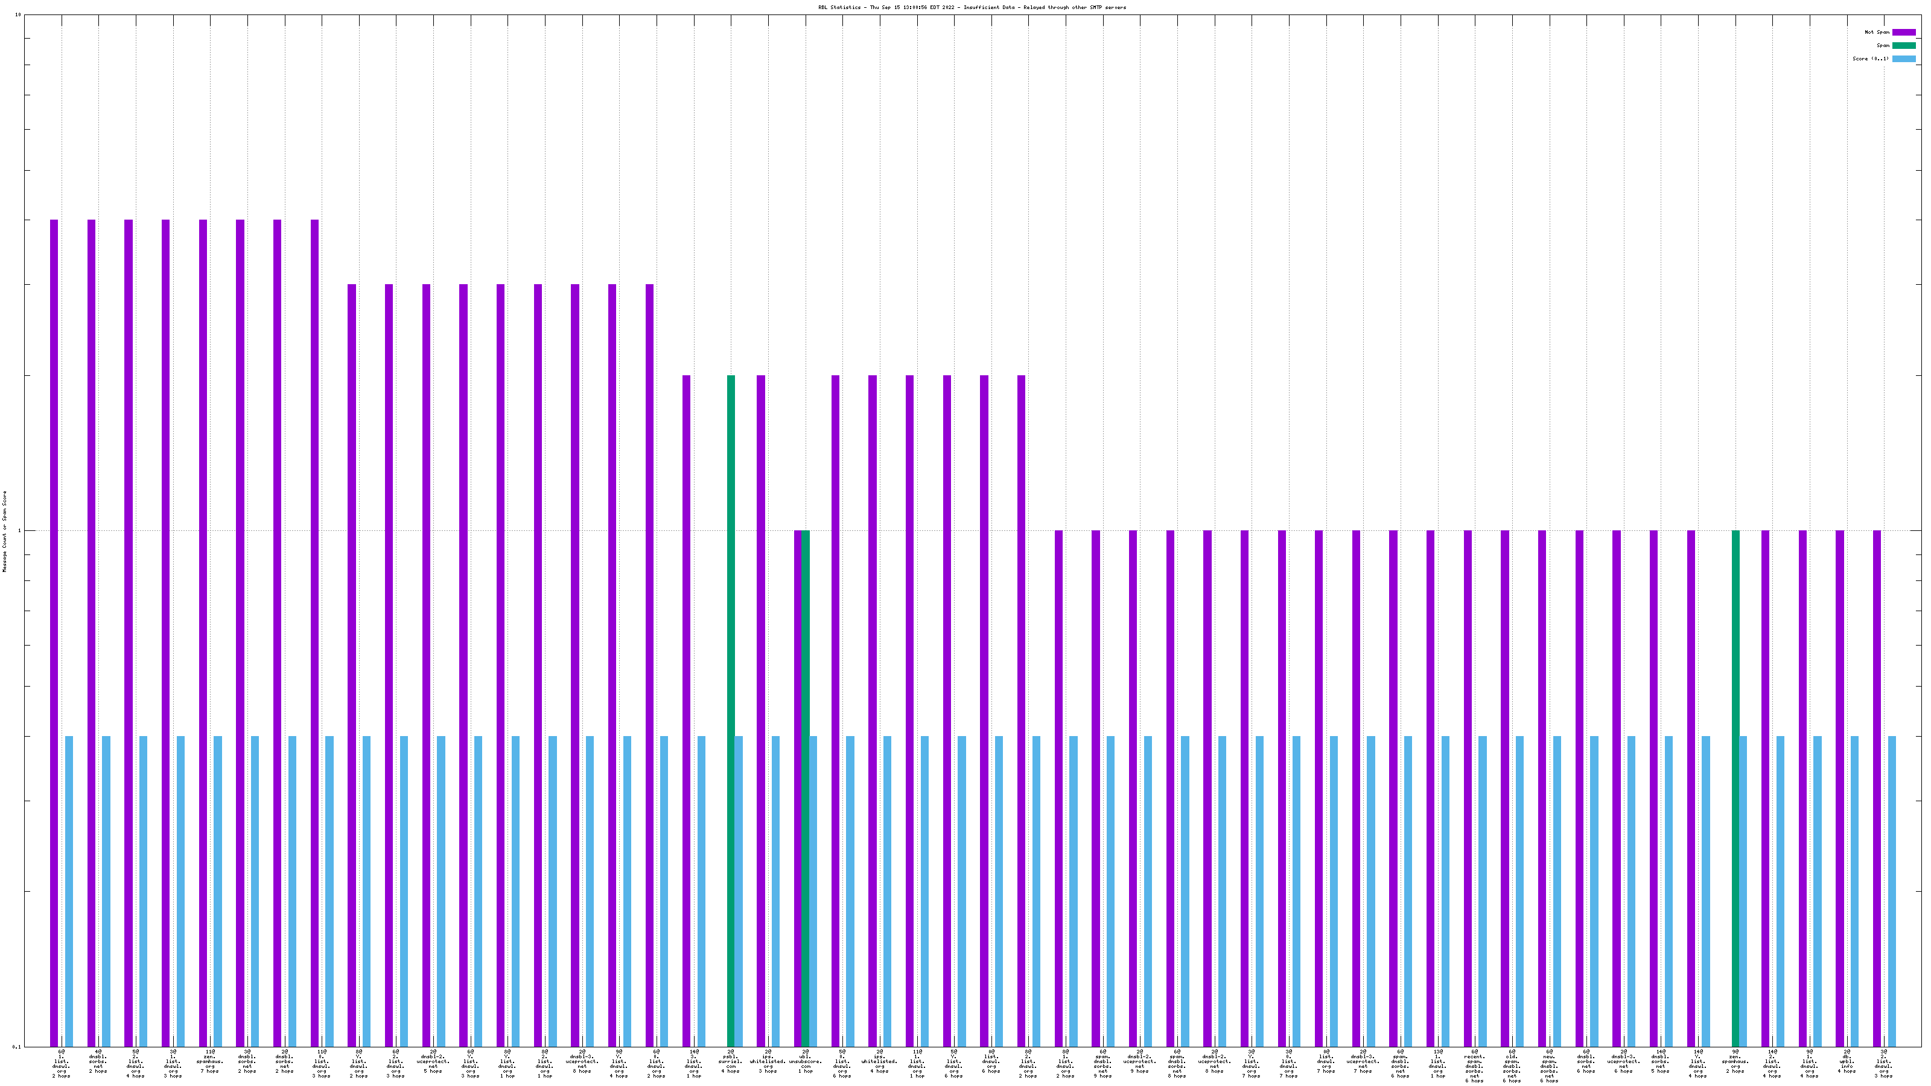Click the 'ips.whitelisted.org 3 hops' label

point(768,1062)
